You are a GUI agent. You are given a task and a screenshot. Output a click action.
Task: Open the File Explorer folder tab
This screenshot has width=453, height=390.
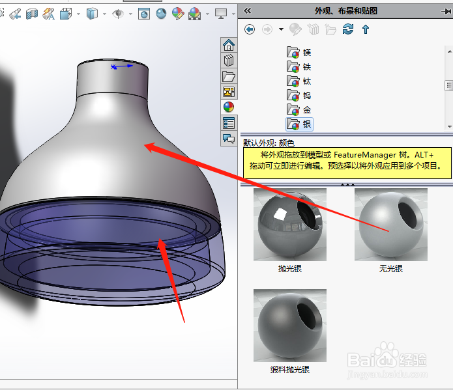pyautogui.click(x=229, y=76)
